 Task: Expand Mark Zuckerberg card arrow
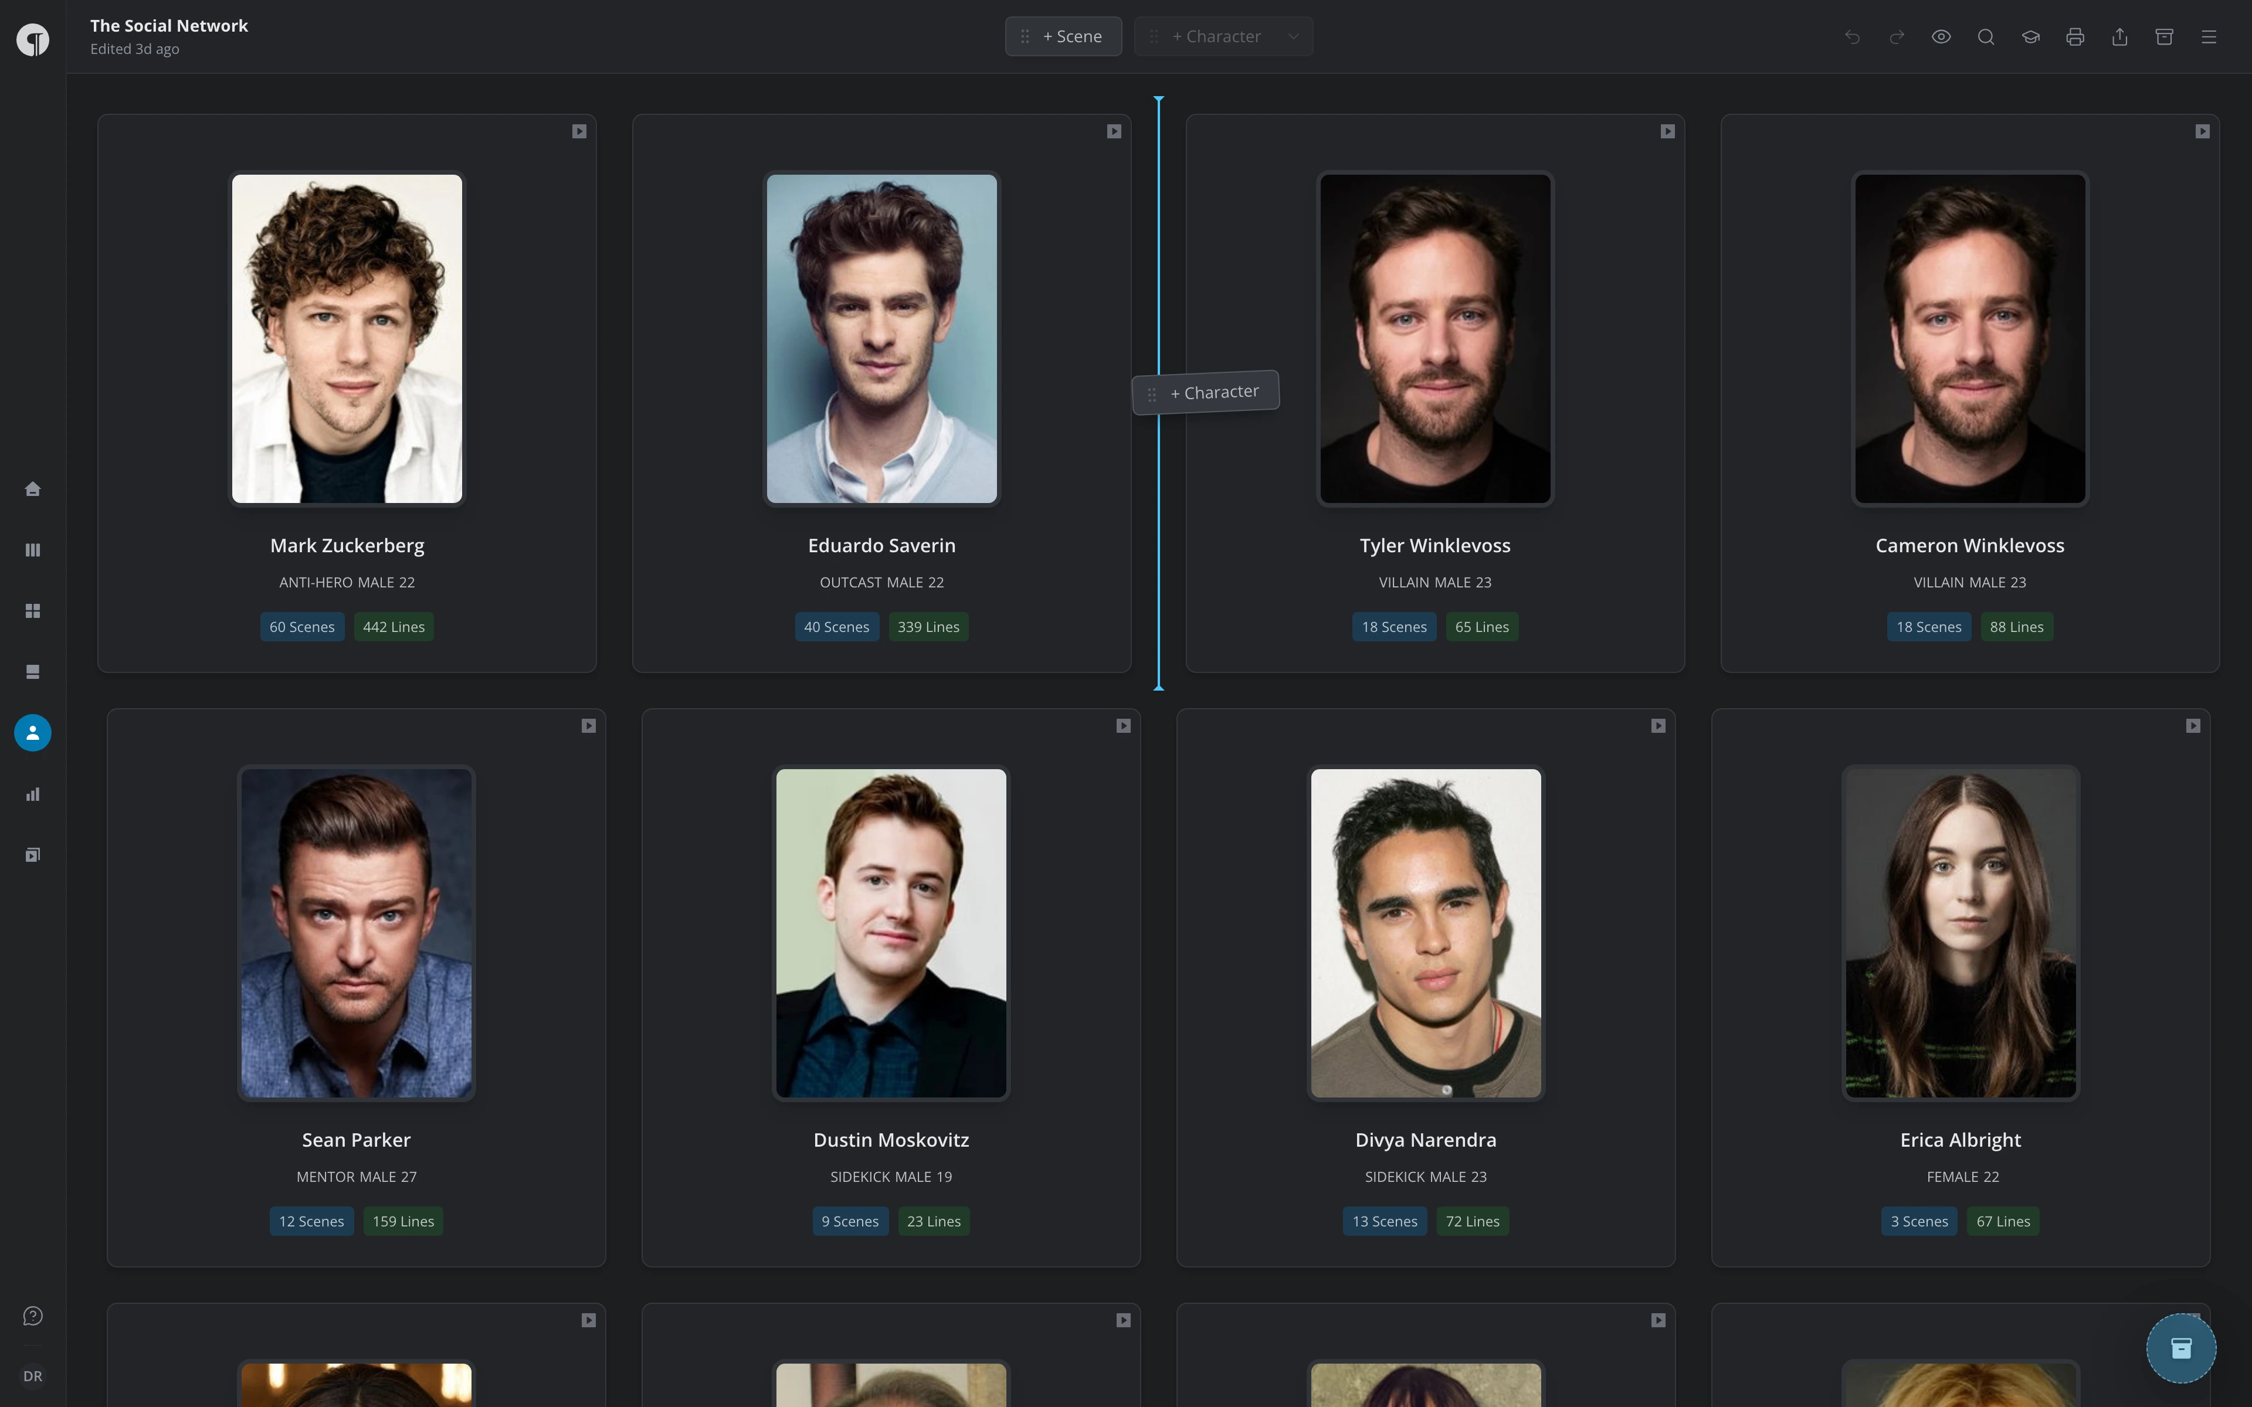coord(579,131)
